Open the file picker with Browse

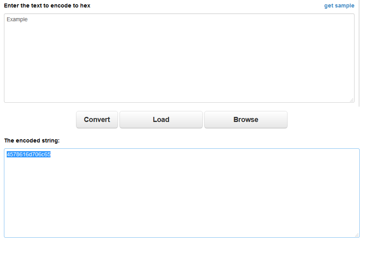(246, 120)
